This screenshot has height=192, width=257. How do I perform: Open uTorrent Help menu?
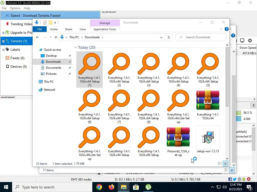[x=27, y=8]
